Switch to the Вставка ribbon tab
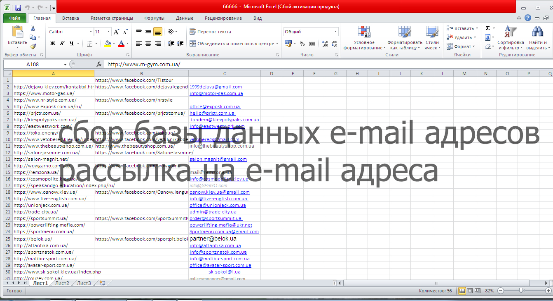This screenshot has width=553, height=301. coord(70,18)
